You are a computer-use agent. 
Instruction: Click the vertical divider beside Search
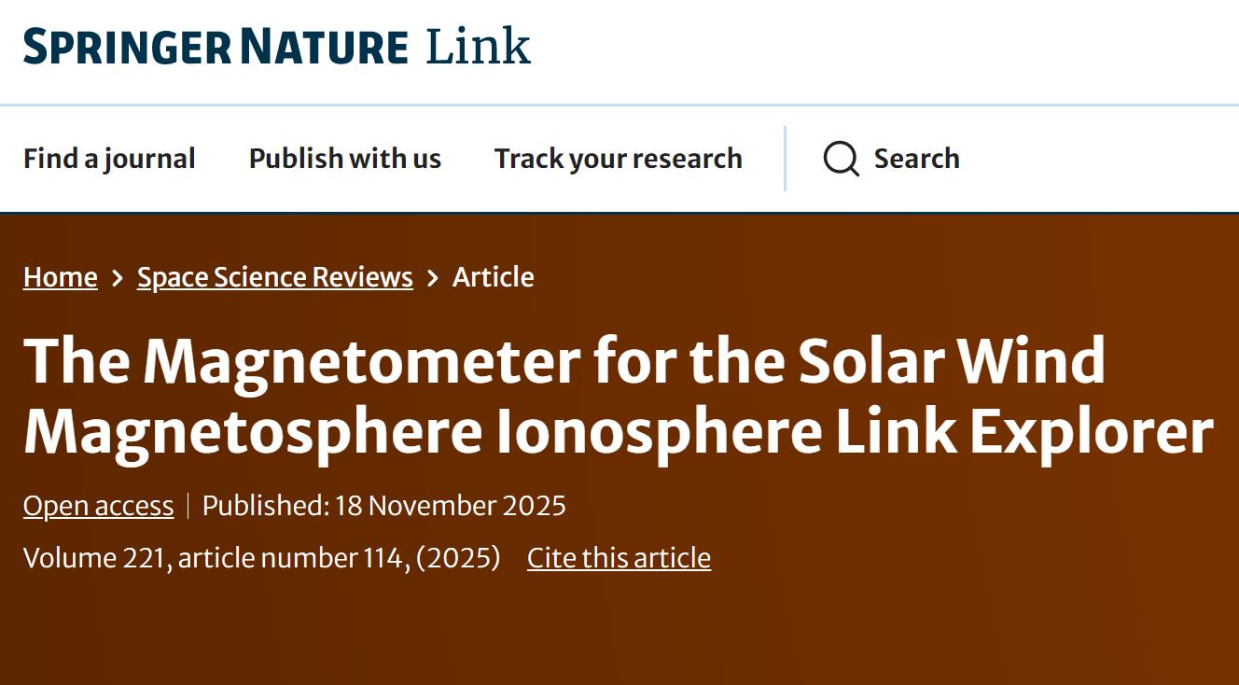[785, 159]
